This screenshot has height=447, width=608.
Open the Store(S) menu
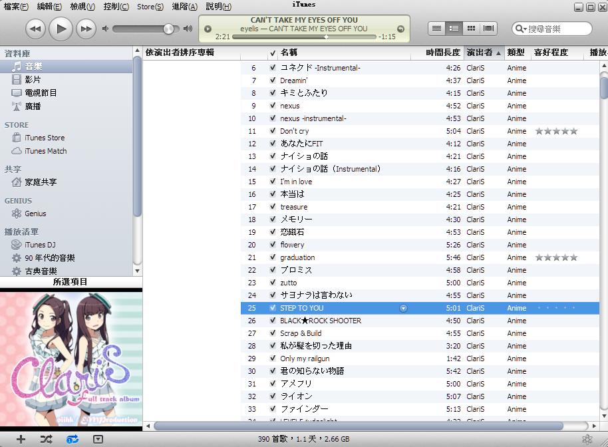coord(150,7)
